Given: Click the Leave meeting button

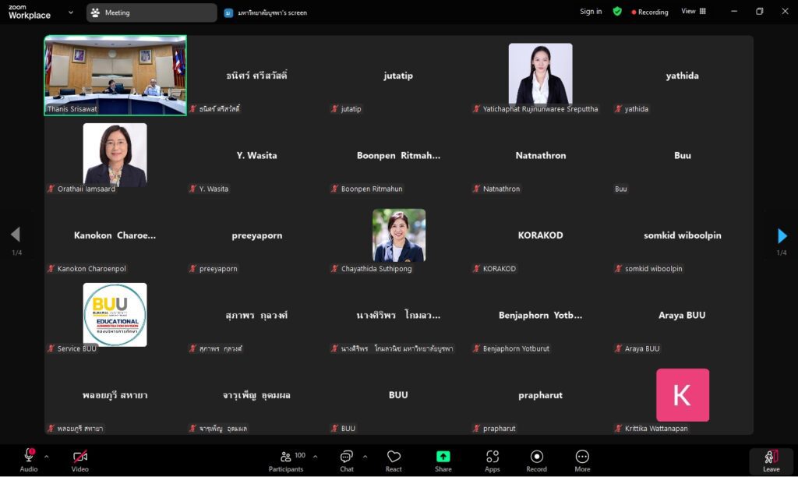Looking at the screenshot, I should (771, 461).
